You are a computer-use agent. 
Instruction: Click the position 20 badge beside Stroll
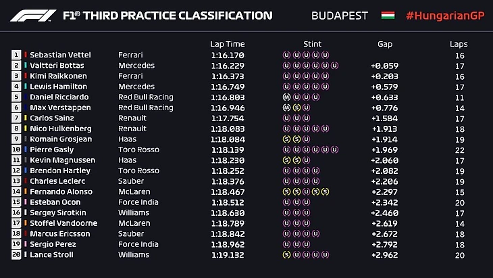tap(16, 255)
